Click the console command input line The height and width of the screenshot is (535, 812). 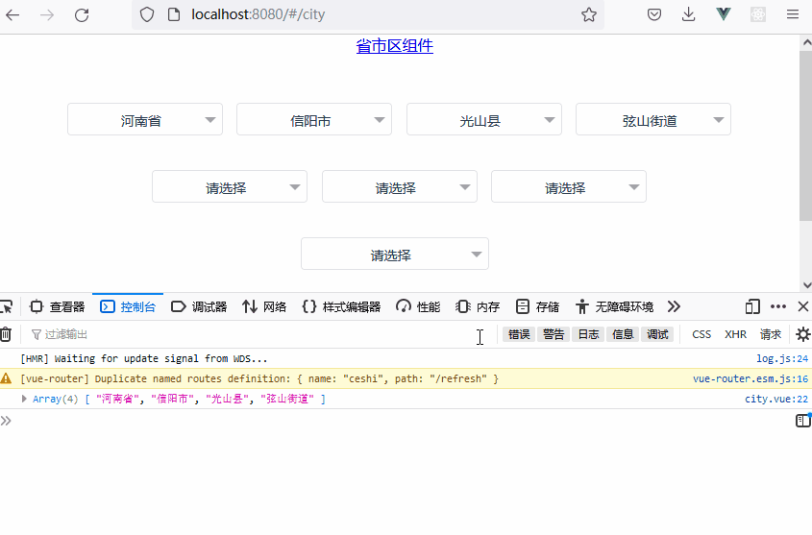404,421
